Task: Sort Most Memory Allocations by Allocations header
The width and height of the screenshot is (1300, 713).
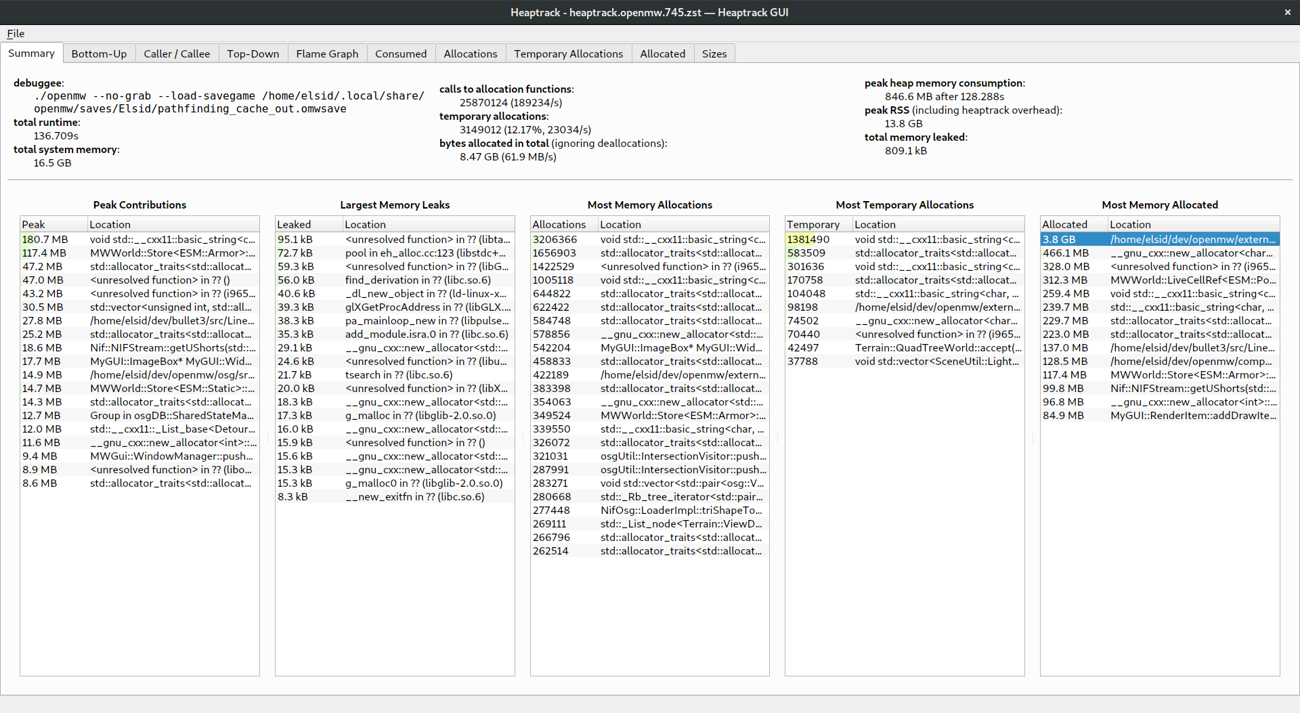Action: 564,224
